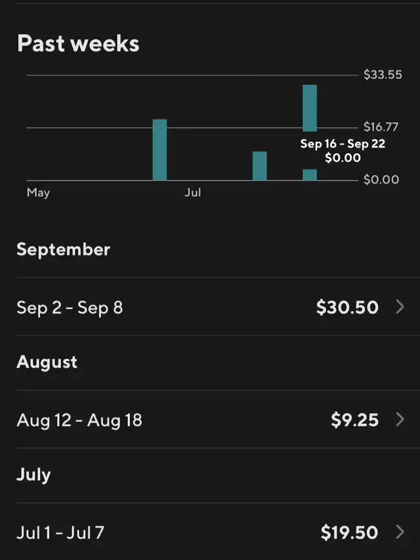Tap the chevron beside $19.50
The image size is (420, 560).
tap(400, 532)
